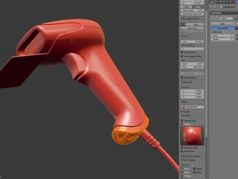Enable Backface Culling checkbox

point(182,148)
